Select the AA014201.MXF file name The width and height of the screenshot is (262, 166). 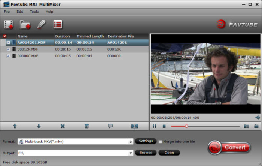pyautogui.click(x=31, y=42)
